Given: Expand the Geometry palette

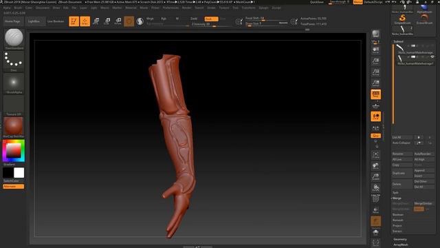Looking at the screenshot, I should pos(400,239).
